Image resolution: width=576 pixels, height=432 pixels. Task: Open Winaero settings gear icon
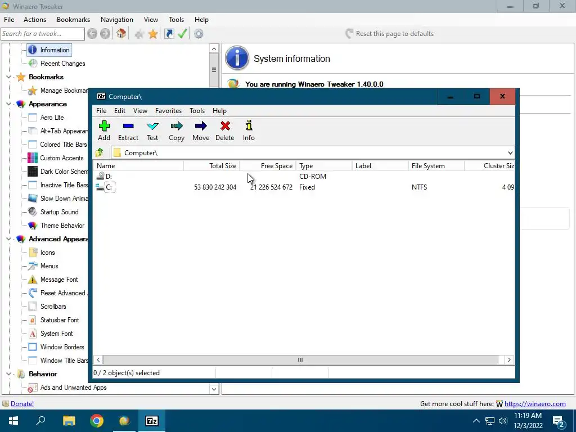point(199,34)
